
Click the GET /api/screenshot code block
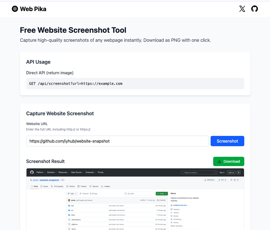[135, 84]
